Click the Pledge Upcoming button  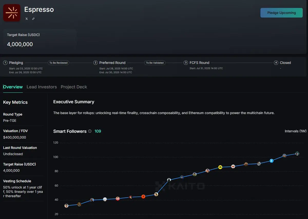tap(282, 13)
